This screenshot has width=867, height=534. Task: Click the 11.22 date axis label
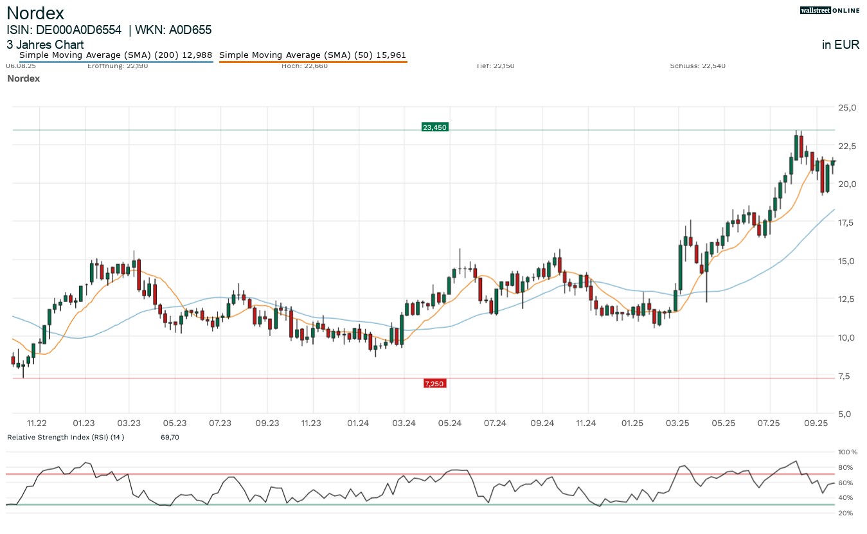pyautogui.click(x=37, y=423)
